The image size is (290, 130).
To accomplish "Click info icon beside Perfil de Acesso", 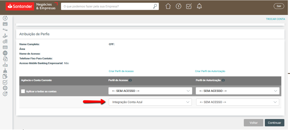I will (130, 80).
